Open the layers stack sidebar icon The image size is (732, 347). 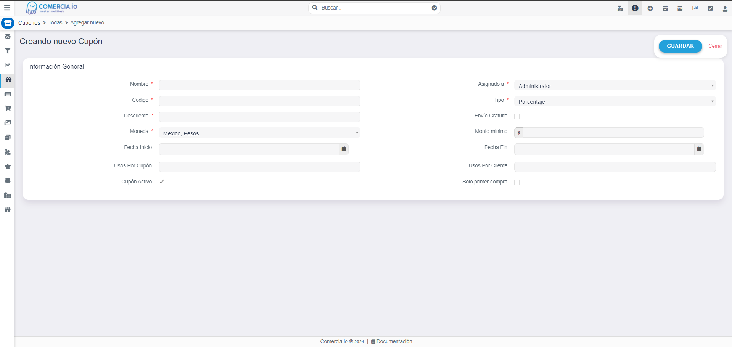(x=8, y=37)
